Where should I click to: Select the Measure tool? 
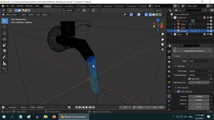[4, 63]
